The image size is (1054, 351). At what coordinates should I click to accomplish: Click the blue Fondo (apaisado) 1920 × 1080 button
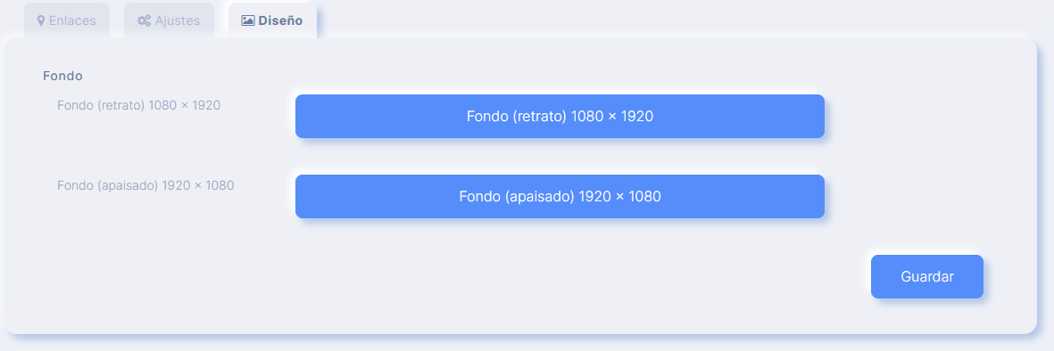pos(560,197)
